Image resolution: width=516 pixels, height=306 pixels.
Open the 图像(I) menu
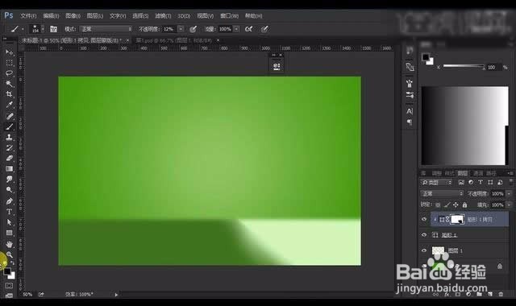coord(73,16)
